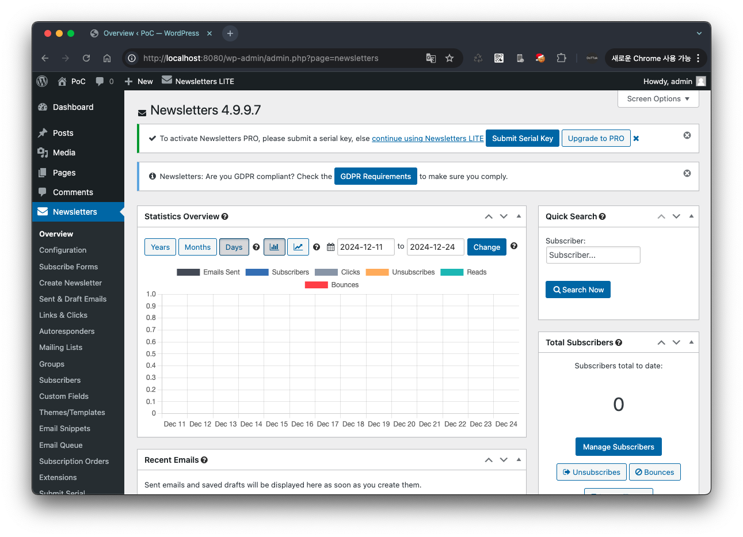Viewport: 743px width, 537px height.
Task: Click the Upgrade to PRO button
Action: click(596, 138)
